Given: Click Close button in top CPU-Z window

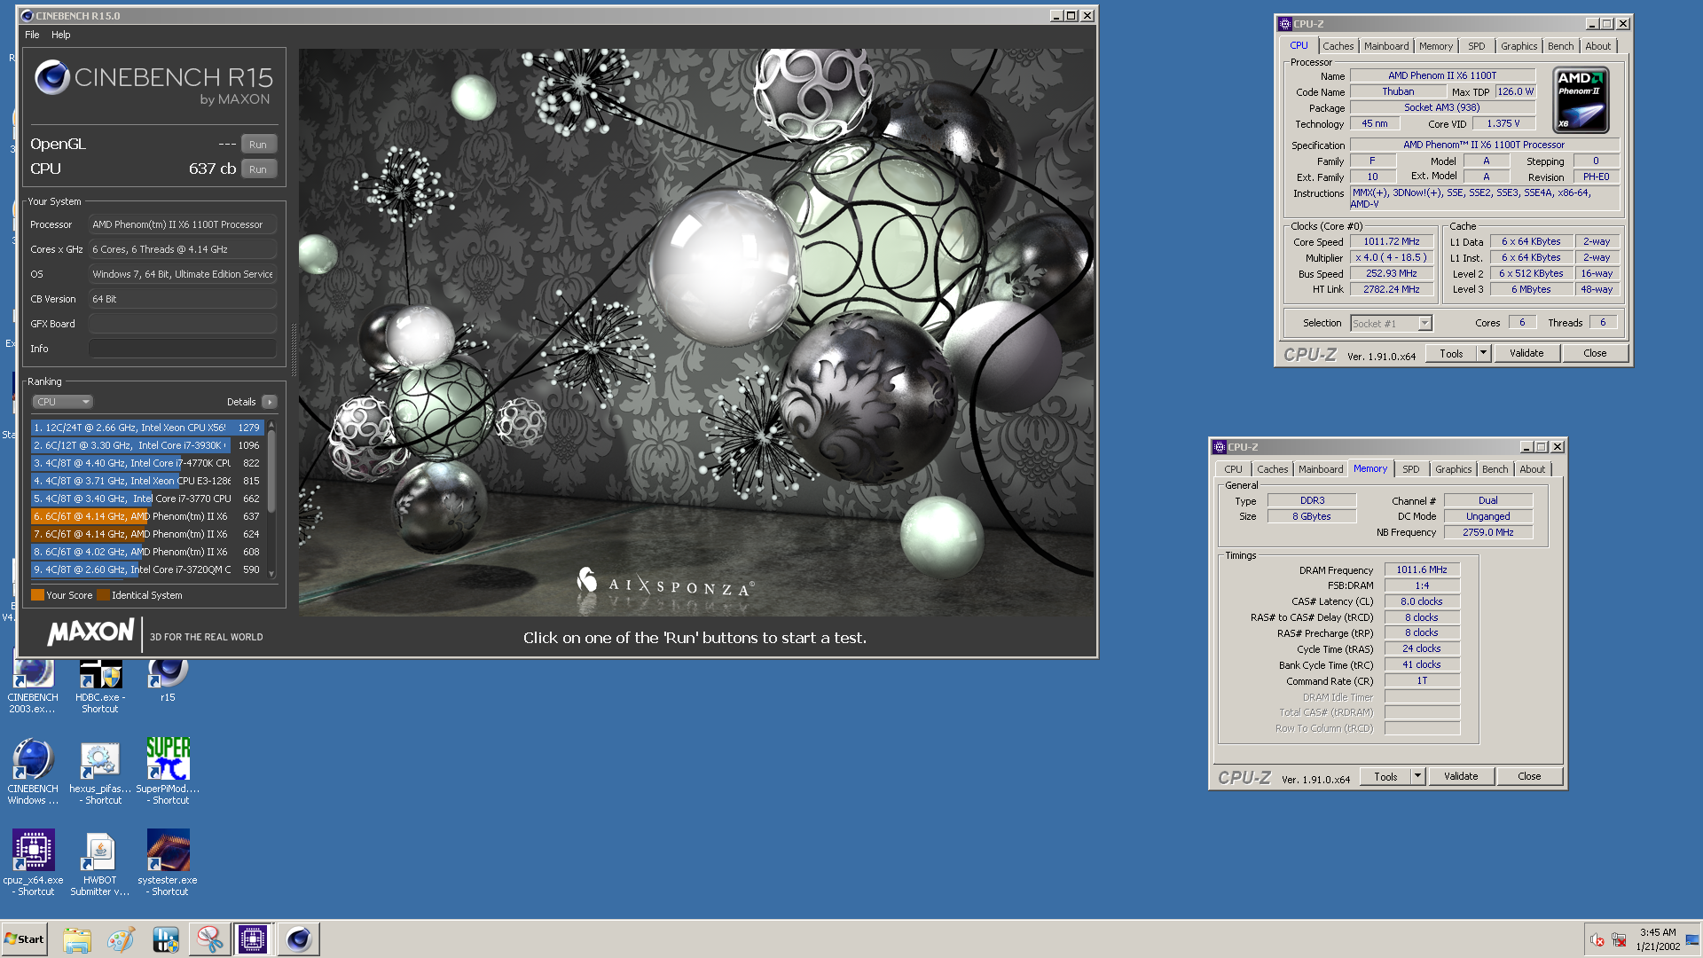Looking at the screenshot, I should pos(1595,353).
